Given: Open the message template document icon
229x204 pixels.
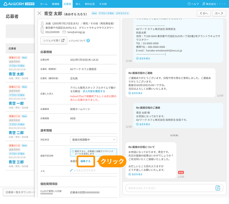Looking at the screenshot, I should click(x=218, y=188).
